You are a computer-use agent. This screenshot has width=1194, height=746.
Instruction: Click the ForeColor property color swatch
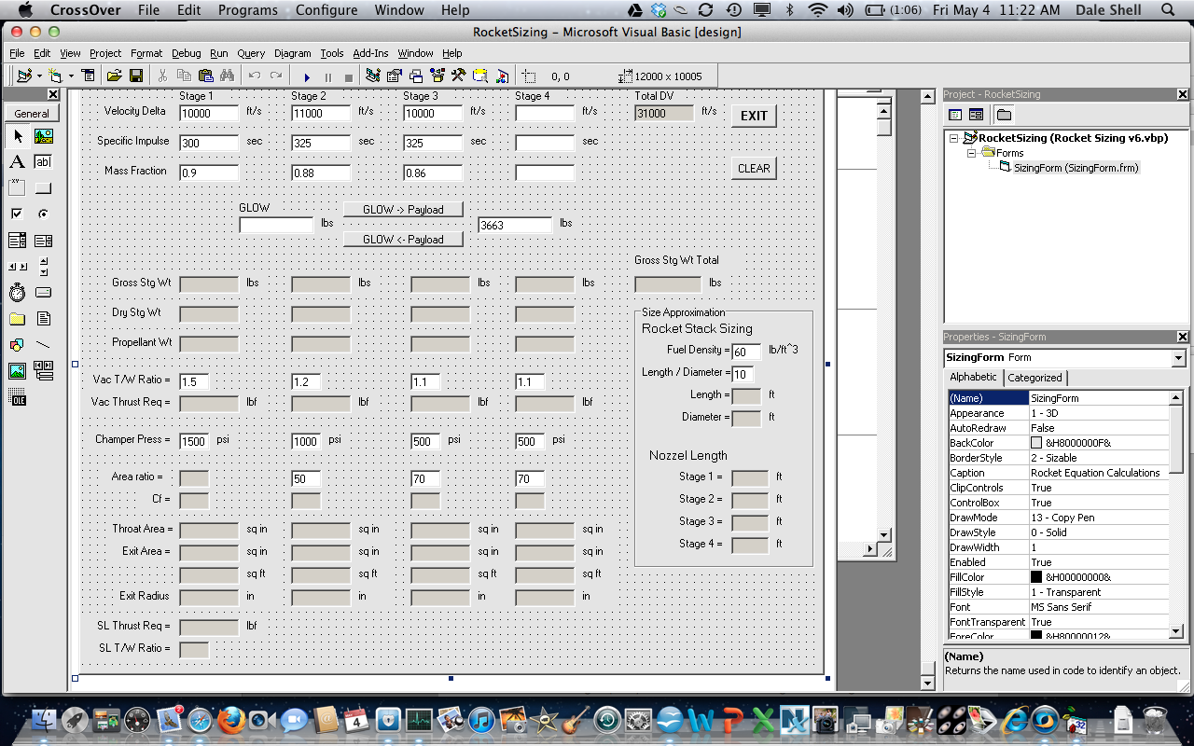point(1036,636)
